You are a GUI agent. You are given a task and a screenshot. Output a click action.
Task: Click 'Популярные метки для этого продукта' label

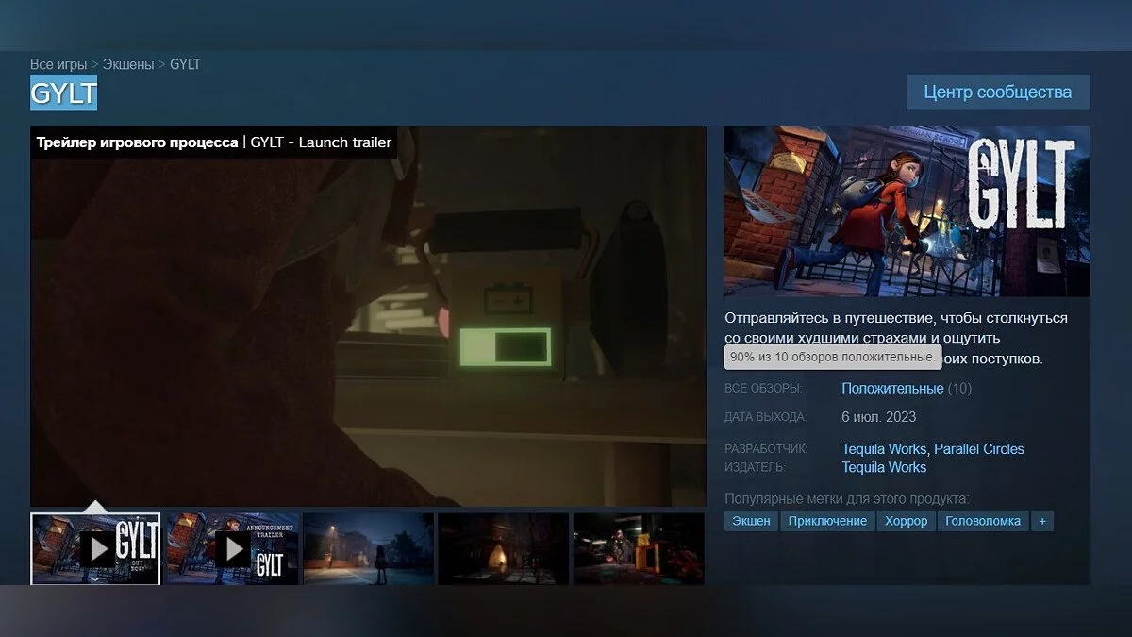(847, 498)
